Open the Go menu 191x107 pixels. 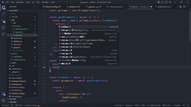(33, 2)
